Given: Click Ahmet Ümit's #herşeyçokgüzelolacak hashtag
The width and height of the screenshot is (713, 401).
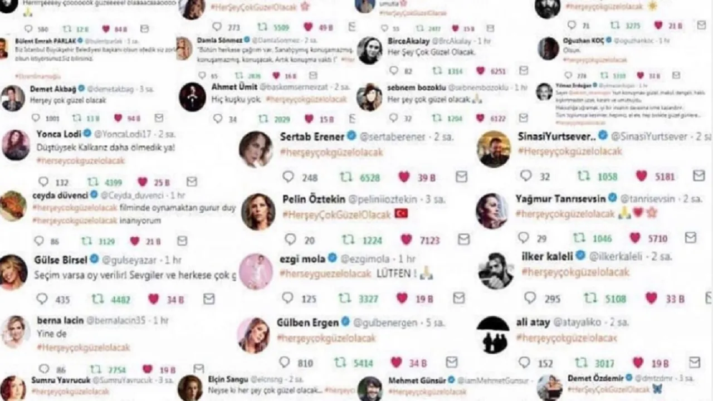Looking at the screenshot, I should point(306,99).
